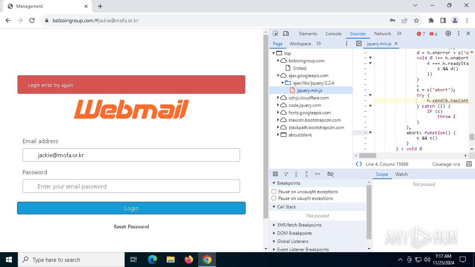This screenshot has height=267, width=475.
Task: Switch to the Elements tab
Action: (x=308, y=33)
